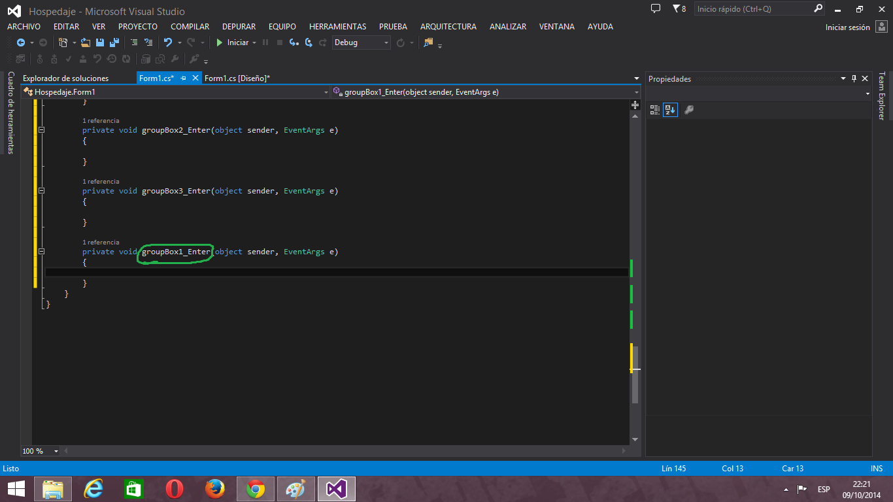Viewport: 893px width, 502px height.
Task: Start debugging with the Iniciar button
Action: [233, 42]
